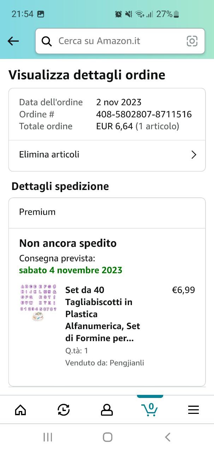Open Set da 40 Tagliabiscotti product title

pos(103,314)
